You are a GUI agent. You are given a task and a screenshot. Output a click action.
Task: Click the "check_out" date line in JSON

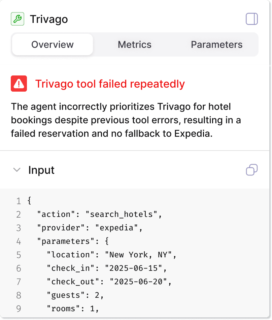pos(109,282)
